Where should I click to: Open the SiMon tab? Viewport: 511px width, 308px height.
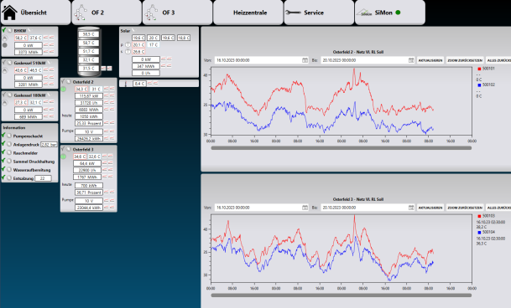coord(390,13)
